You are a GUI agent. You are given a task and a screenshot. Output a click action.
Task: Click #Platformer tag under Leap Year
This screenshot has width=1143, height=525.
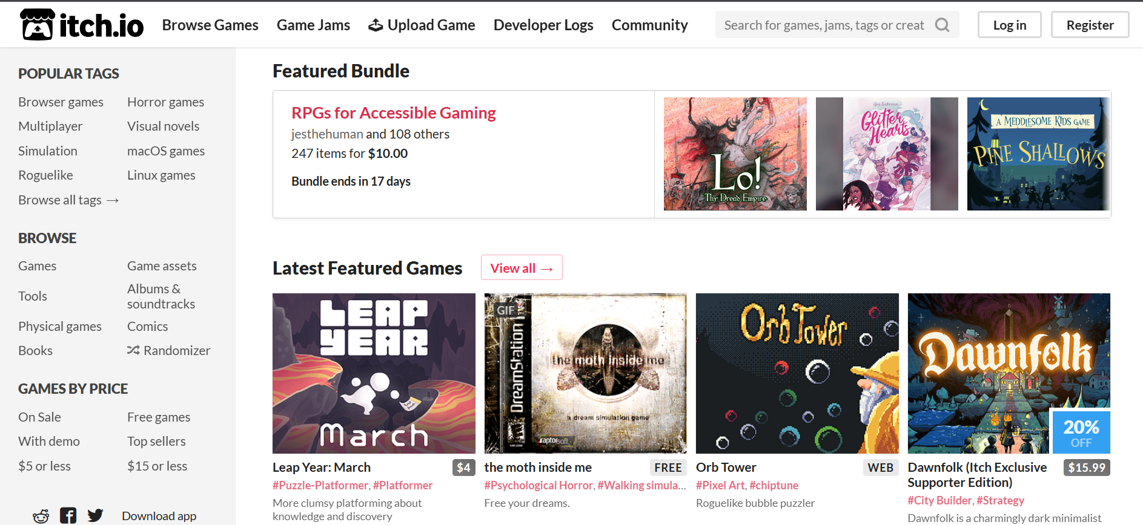[403, 486]
